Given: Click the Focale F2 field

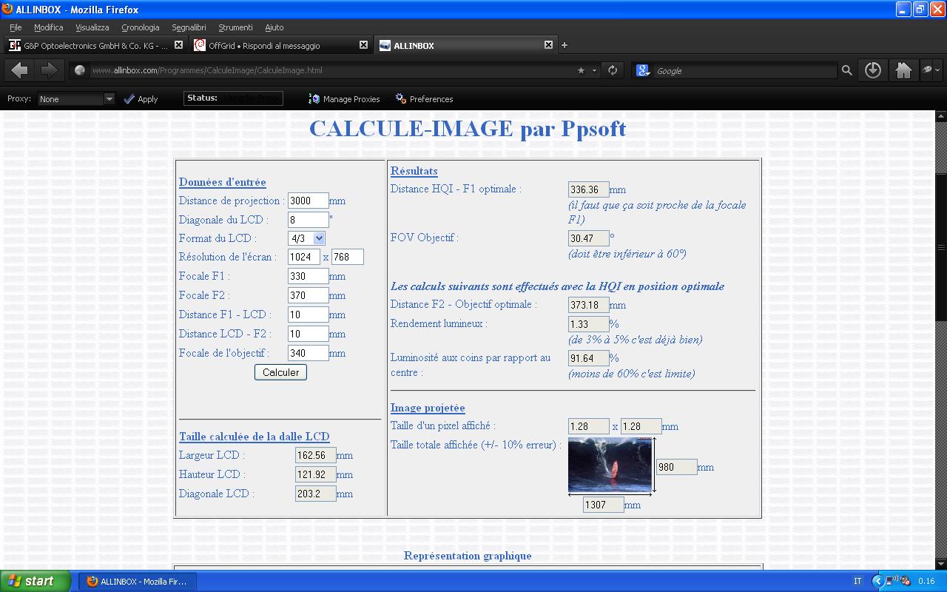Looking at the screenshot, I should pyautogui.click(x=308, y=295).
